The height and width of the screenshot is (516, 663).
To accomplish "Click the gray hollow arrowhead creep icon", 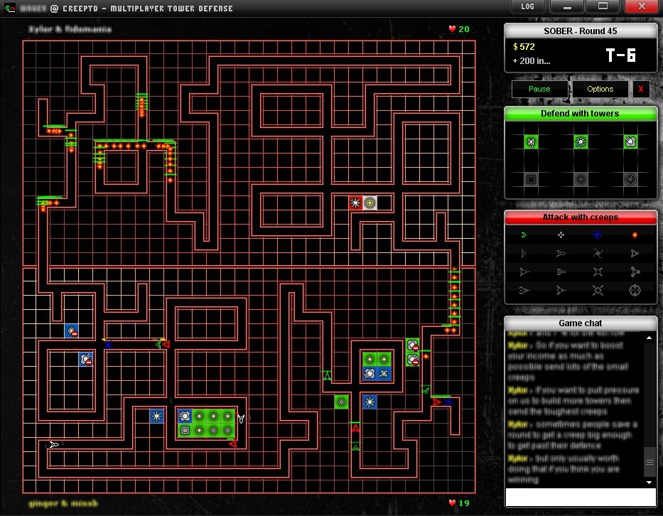I will [x=524, y=253].
